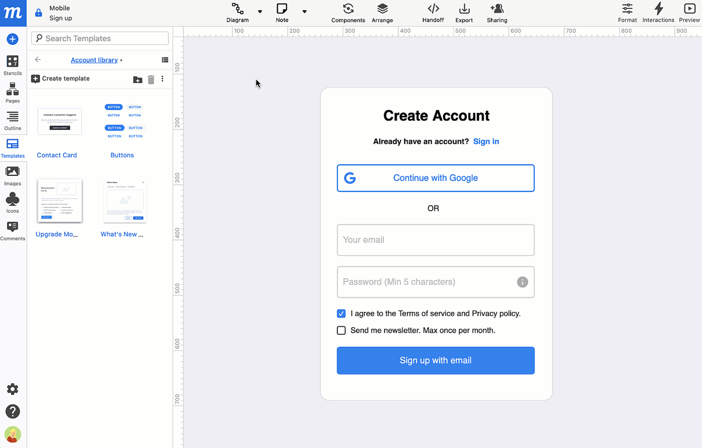Open Sharing options

pos(496,12)
